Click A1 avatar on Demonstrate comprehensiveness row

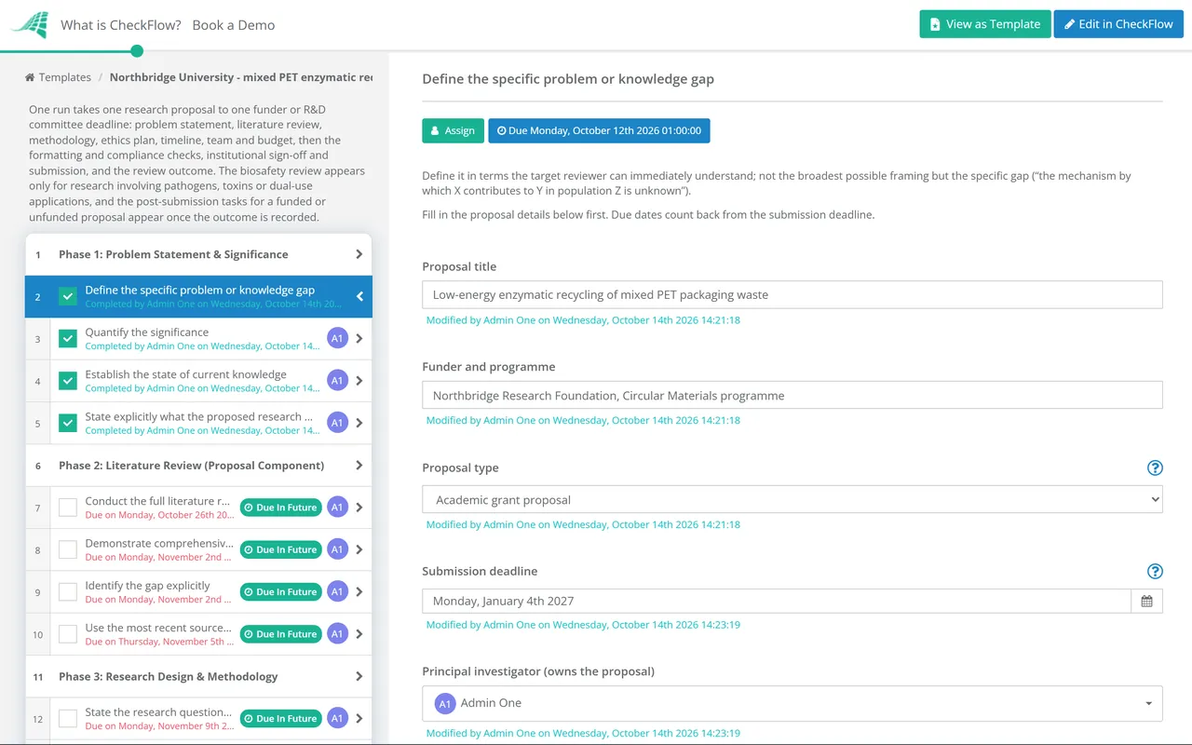pos(337,549)
